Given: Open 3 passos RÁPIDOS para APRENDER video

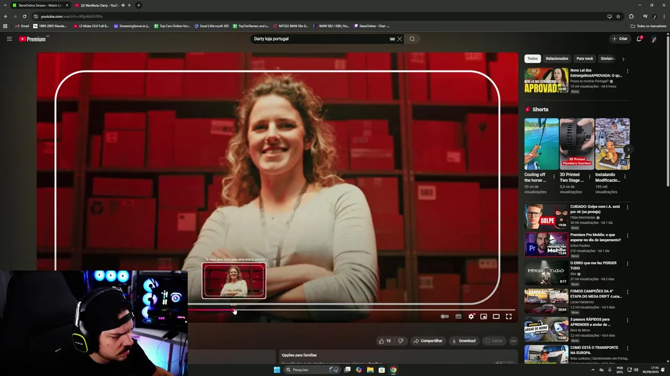Looking at the screenshot, I should (x=546, y=329).
